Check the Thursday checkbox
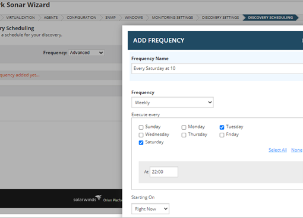This screenshot has height=218, width=303. tap(184, 135)
